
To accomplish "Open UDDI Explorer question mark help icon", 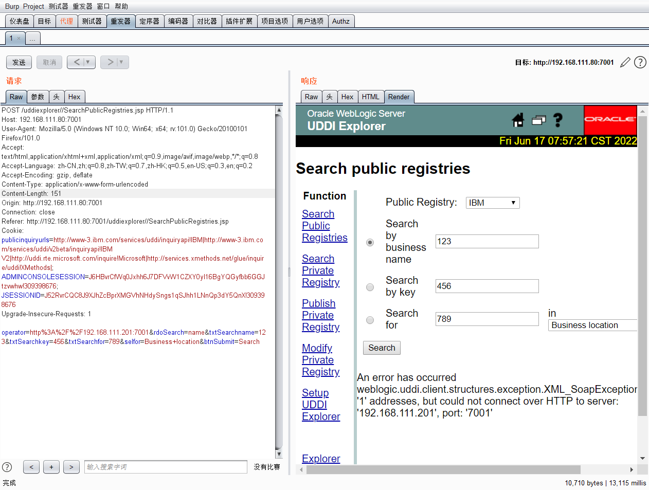I will (x=557, y=120).
